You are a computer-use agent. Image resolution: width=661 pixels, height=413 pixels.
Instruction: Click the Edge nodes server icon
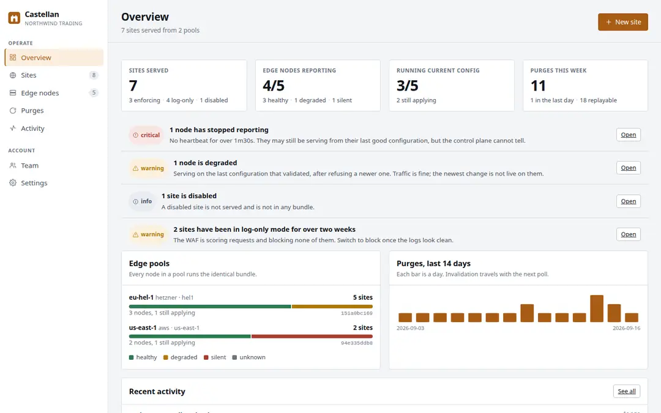click(x=13, y=93)
